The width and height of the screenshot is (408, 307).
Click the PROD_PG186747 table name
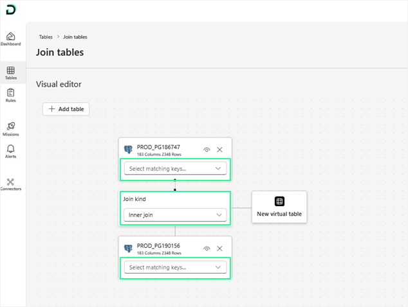pyautogui.click(x=158, y=147)
